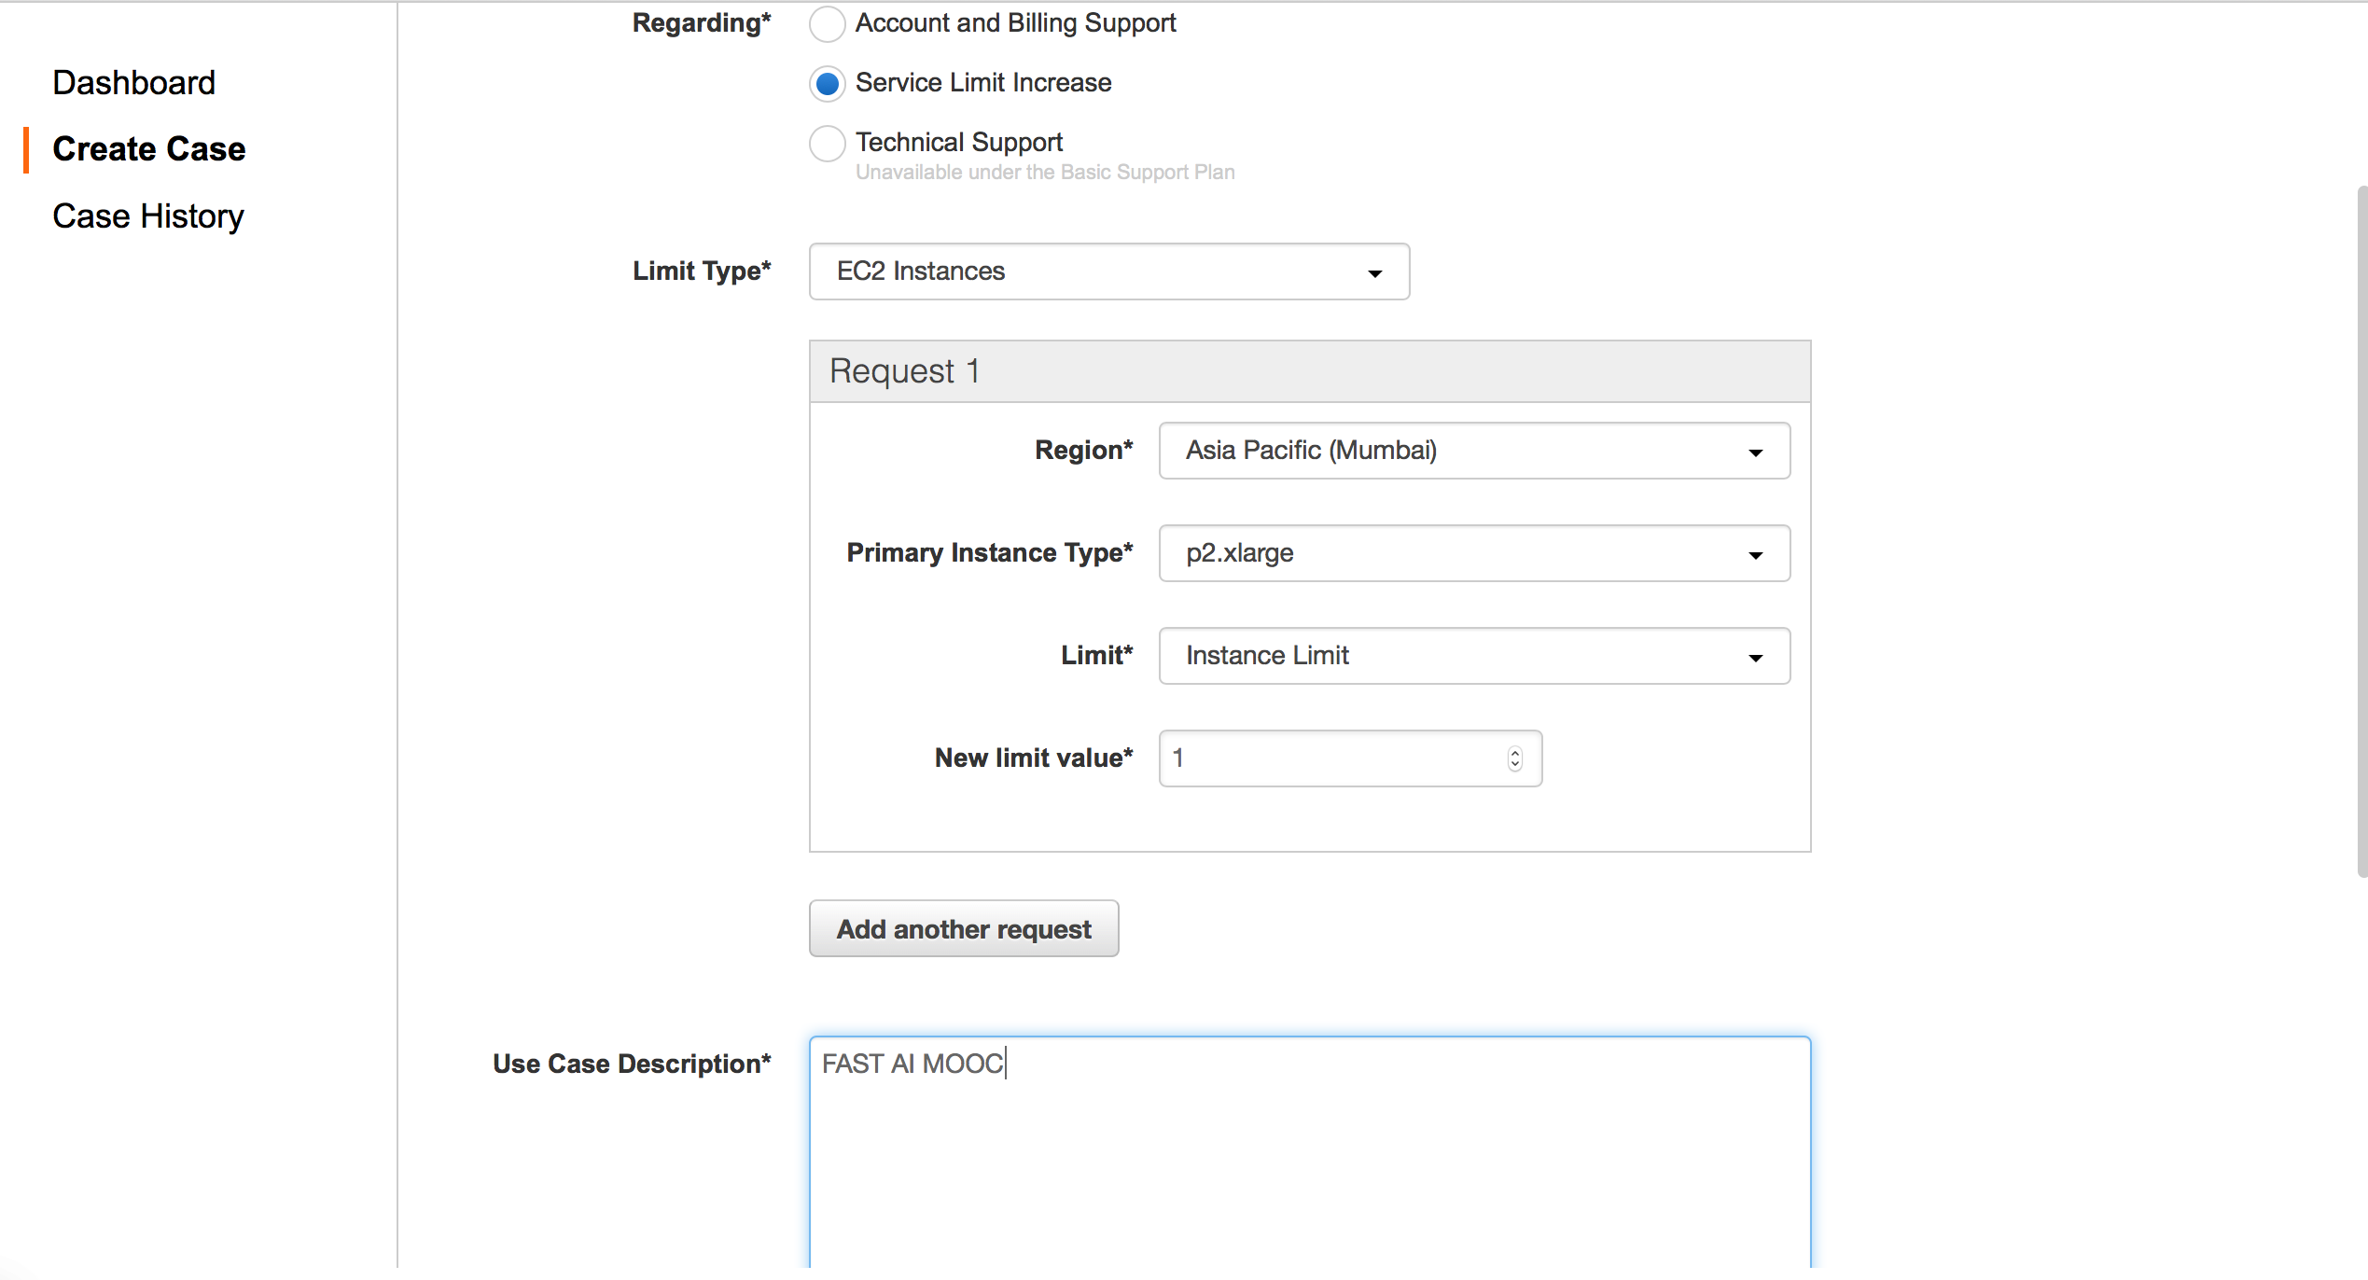Open Case History in the sidebar
2368x1280 pixels.
click(x=147, y=216)
